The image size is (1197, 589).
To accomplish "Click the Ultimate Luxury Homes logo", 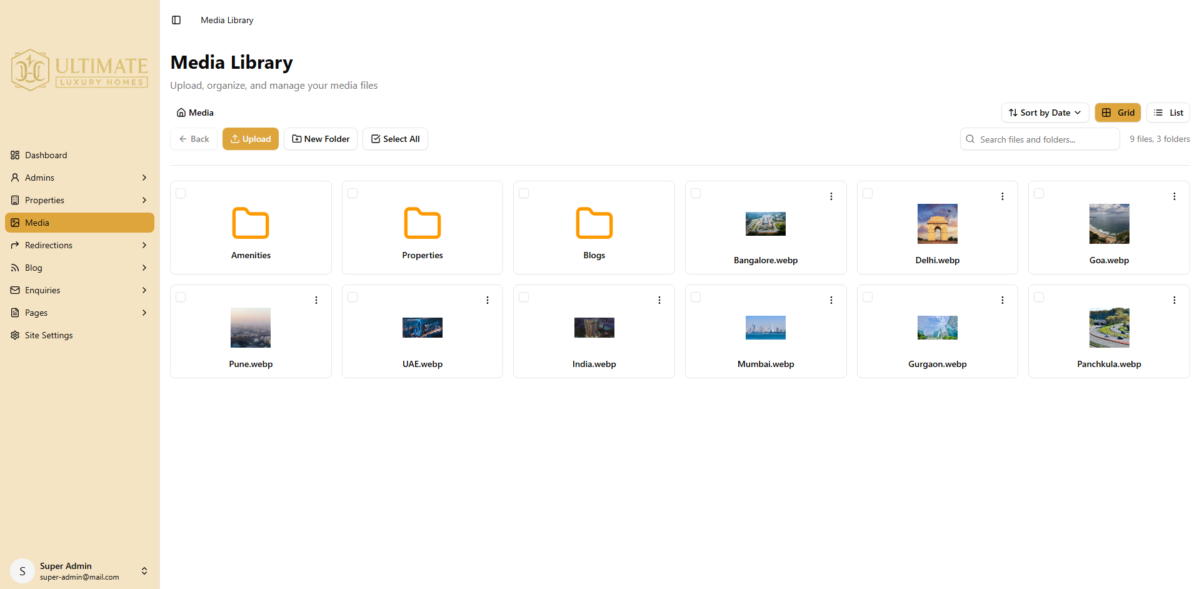I will (x=79, y=71).
